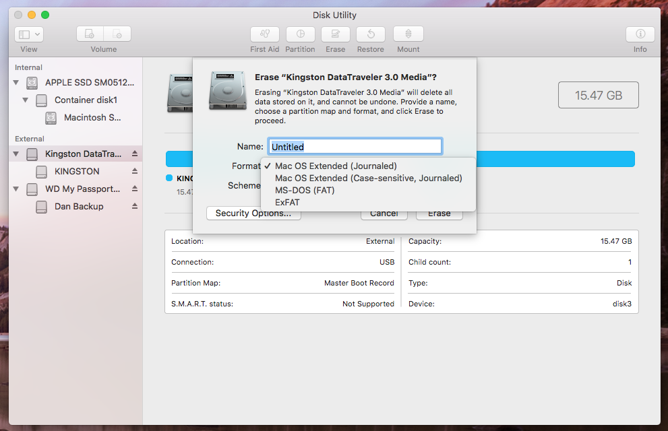The height and width of the screenshot is (431, 668).
Task: Click the yellow minimize window button
Action: point(32,15)
